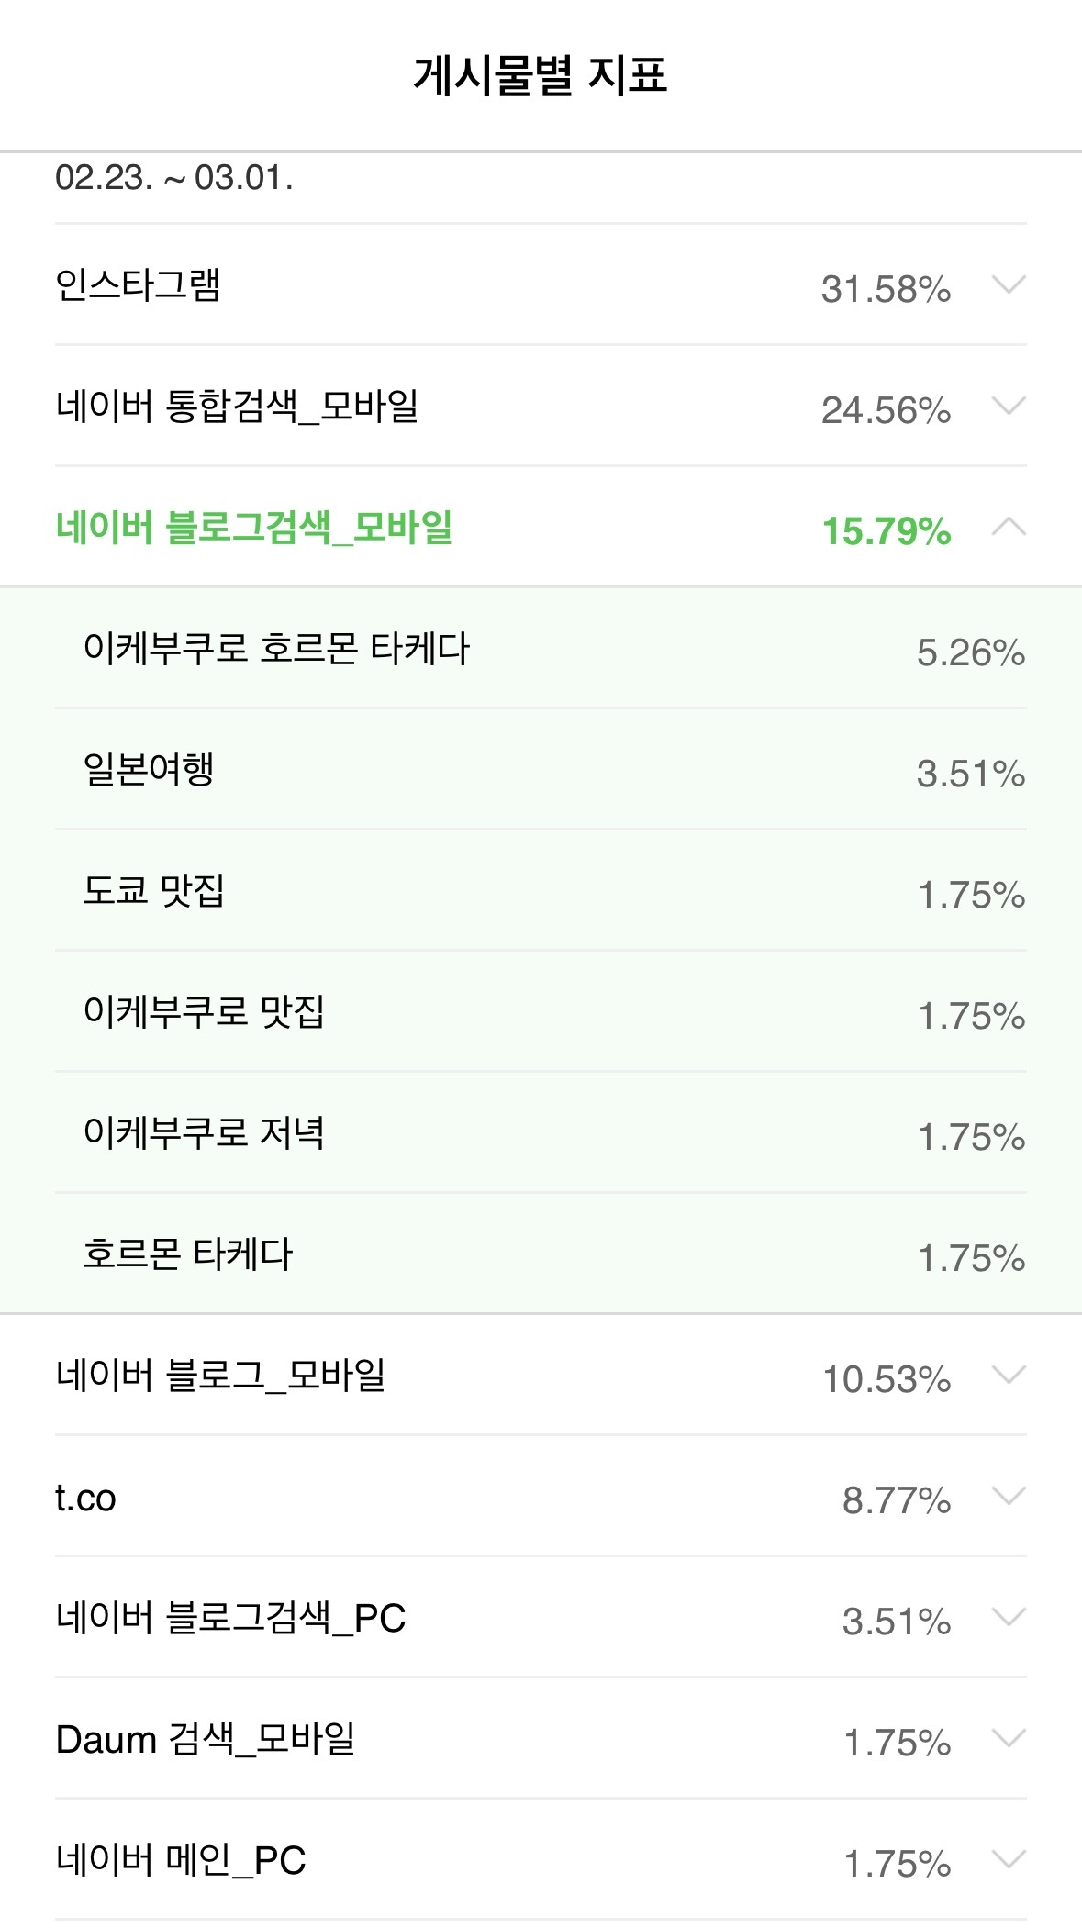
Task: Expand the 인스타그램 row chevron
Action: (1009, 285)
